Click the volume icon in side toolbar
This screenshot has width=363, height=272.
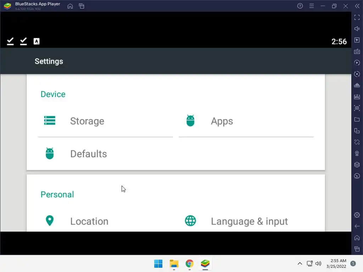pos(357,29)
